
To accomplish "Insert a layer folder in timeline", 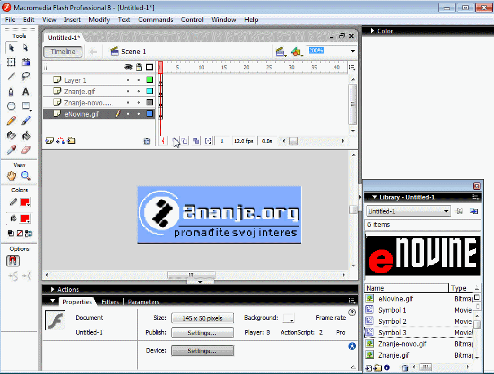I will click(x=71, y=141).
